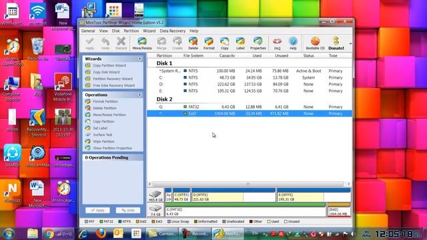The height and width of the screenshot is (240, 427).
Task: Click the File System column header
Action: coord(193,56)
